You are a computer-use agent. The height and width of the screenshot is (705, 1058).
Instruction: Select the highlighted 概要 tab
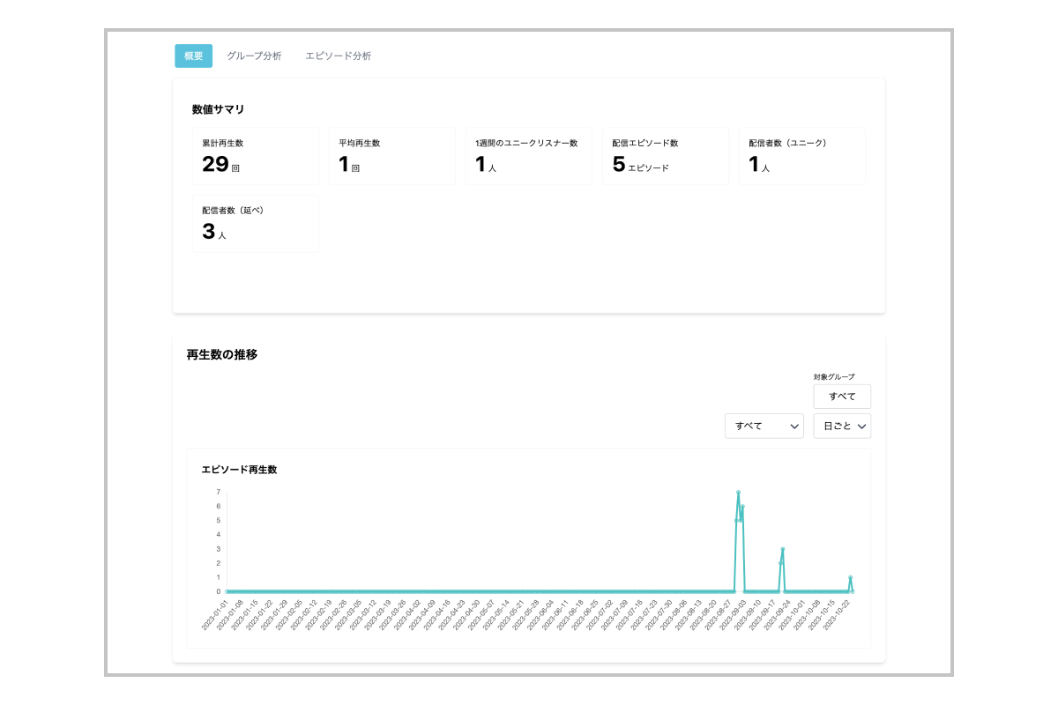pos(193,56)
